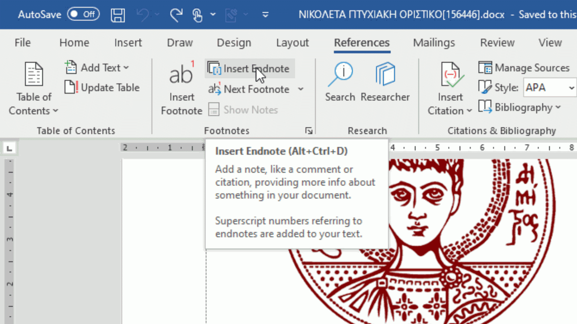Open the citation Style APA combo box

(x=550, y=88)
